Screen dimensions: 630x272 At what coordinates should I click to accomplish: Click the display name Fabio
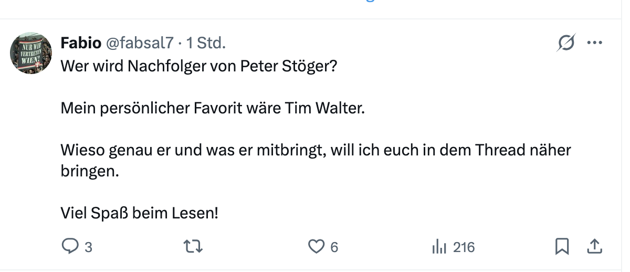tap(81, 43)
